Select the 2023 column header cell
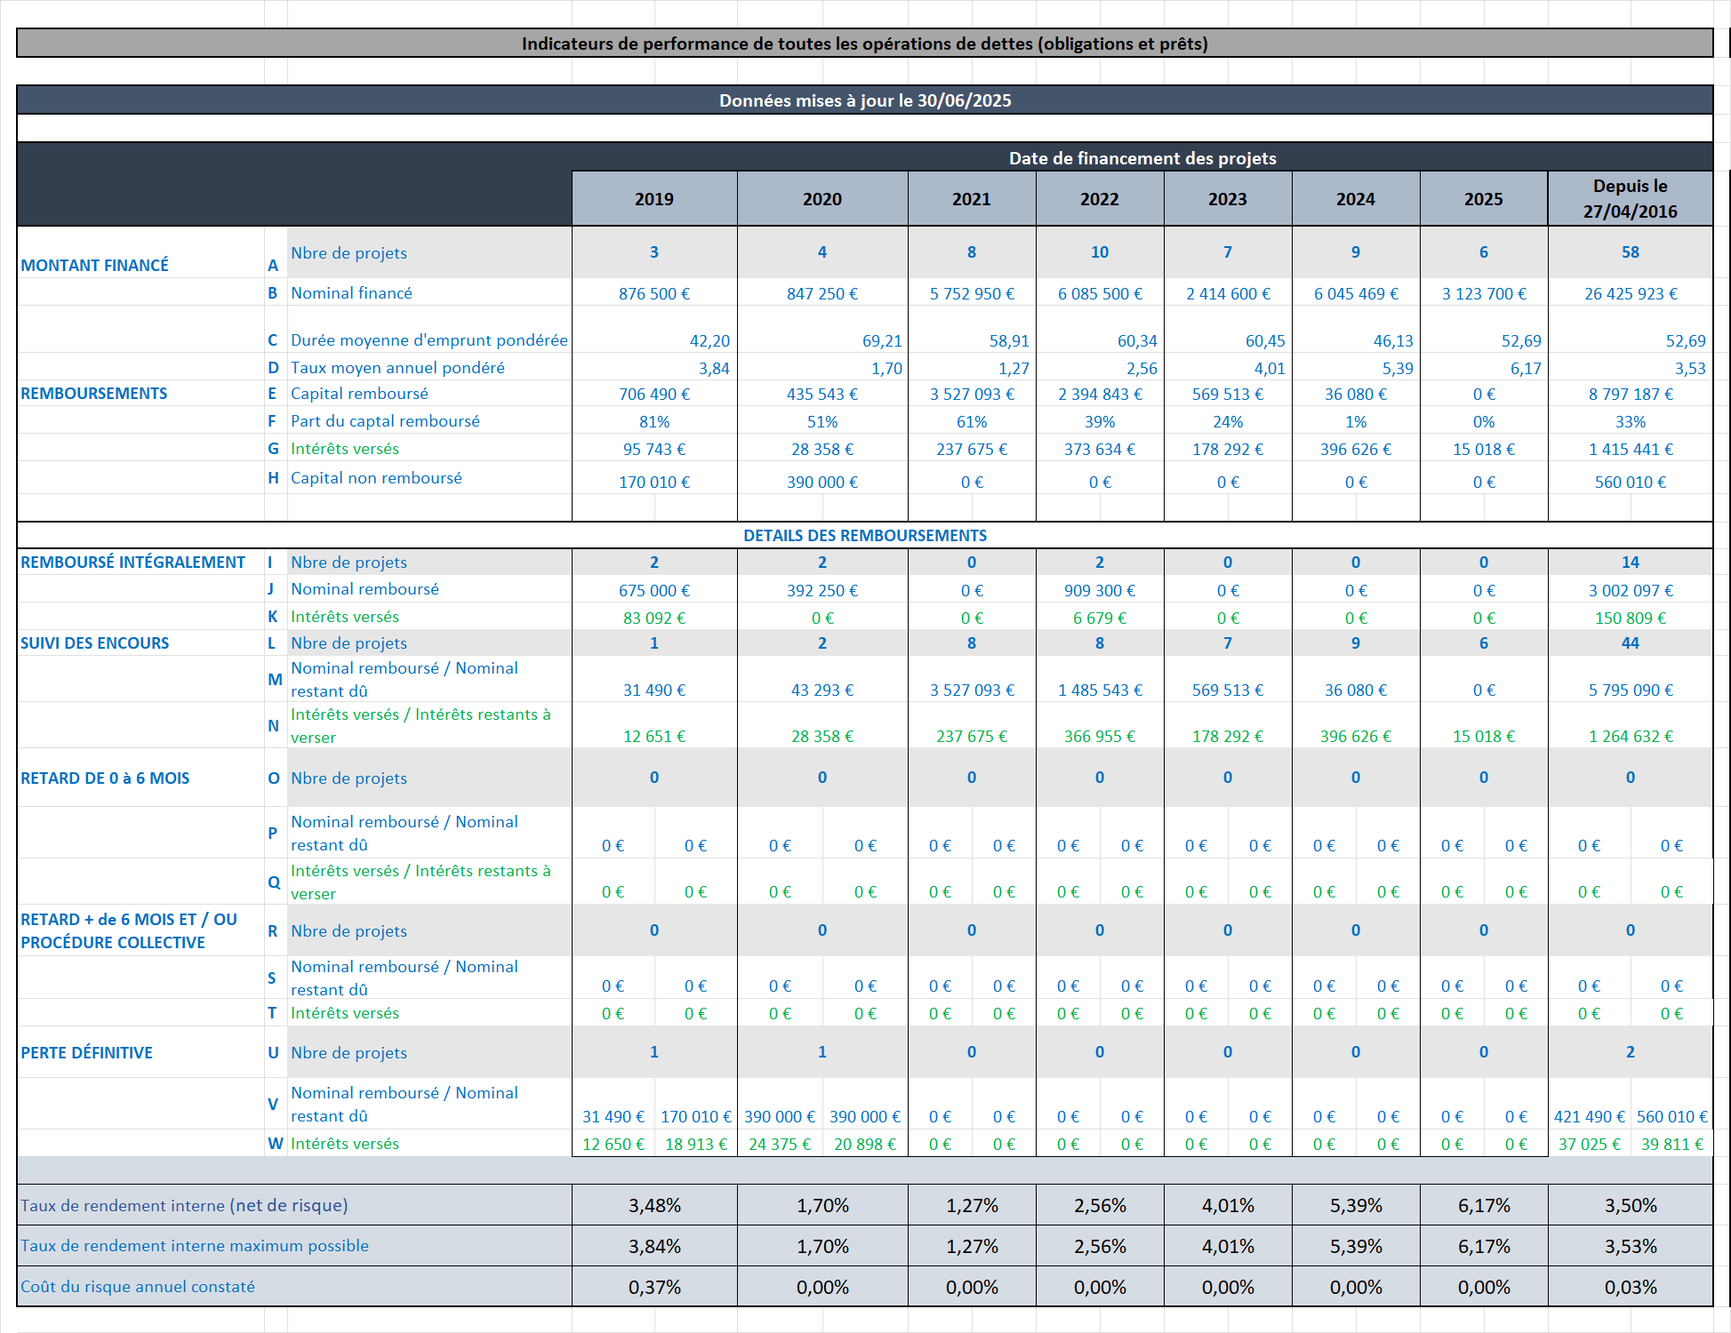This screenshot has width=1731, height=1333. click(x=1227, y=199)
